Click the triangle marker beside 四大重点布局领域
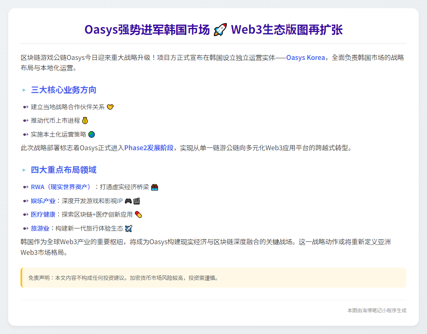This screenshot has height=334, width=427. coord(24,170)
